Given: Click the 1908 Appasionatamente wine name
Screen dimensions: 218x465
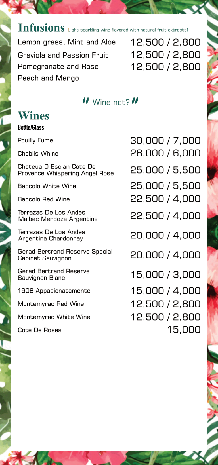Looking at the screenshot, I should point(54,291).
